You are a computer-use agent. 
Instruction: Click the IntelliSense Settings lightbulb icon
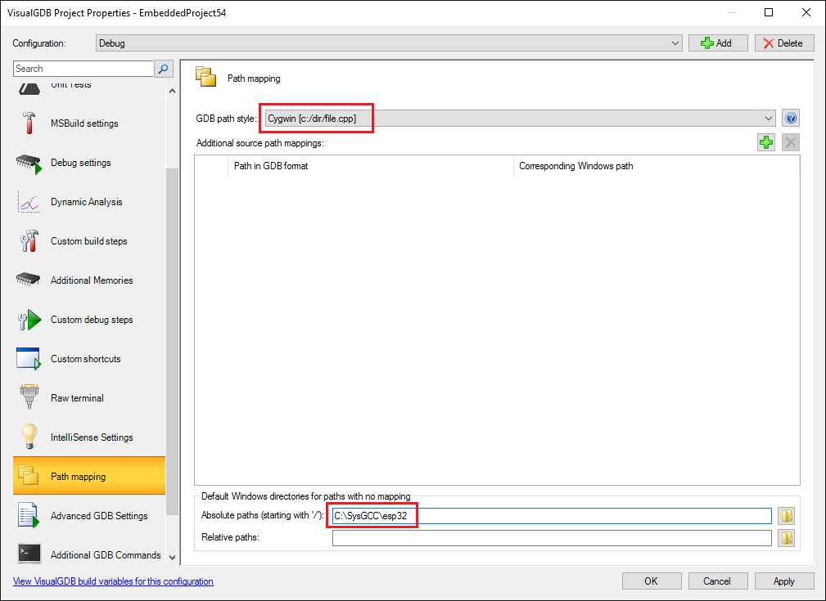(29, 437)
